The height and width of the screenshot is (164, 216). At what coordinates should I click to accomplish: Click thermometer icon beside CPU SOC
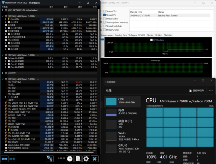pos(6,88)
